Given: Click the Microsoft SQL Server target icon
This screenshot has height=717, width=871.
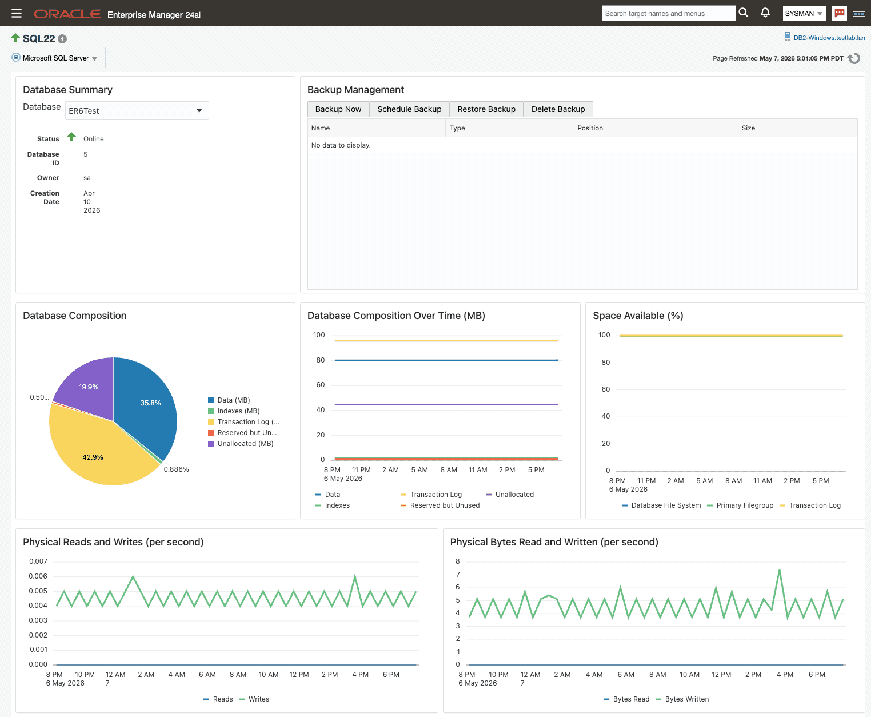Looking at the screenshot, I should pos(16,58).
